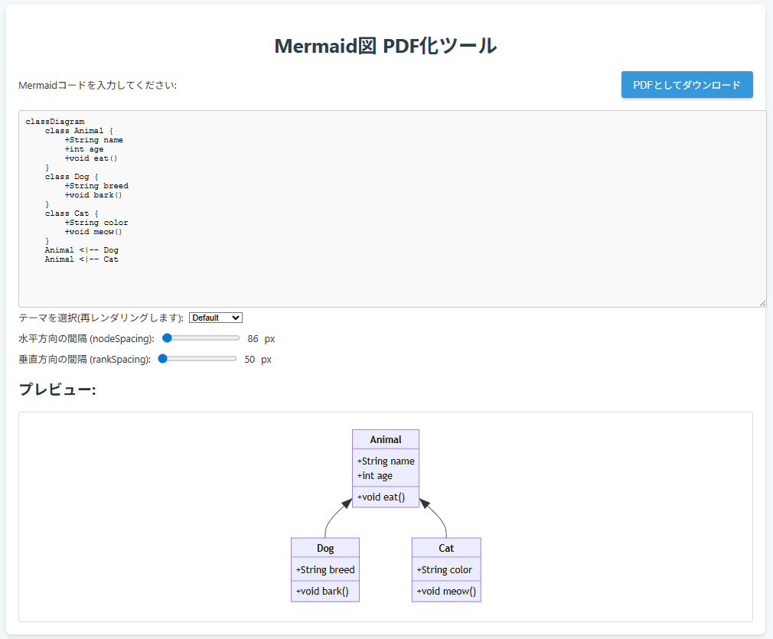Click the Dog class title in preview
The image size is (773, 639).
click(325, 548)
